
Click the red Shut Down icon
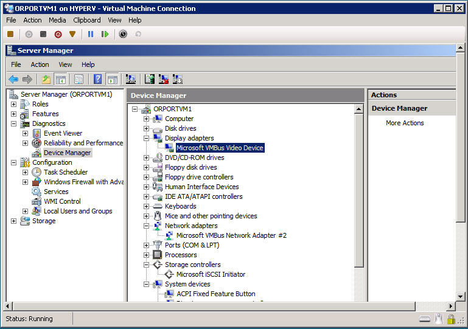coord(58,34)
